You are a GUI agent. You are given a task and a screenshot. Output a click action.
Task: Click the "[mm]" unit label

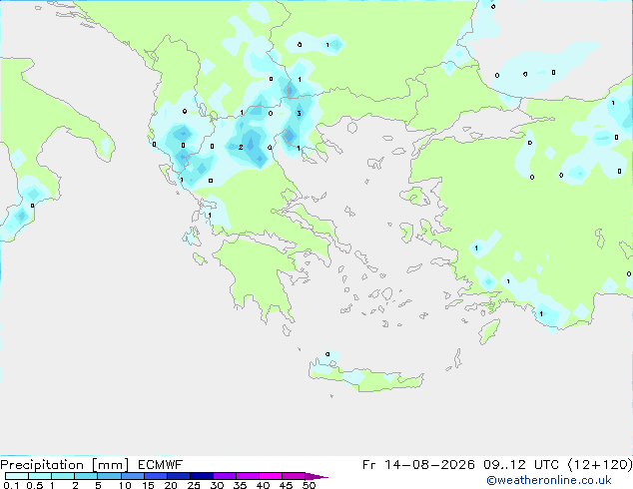(x=110, y=465)
